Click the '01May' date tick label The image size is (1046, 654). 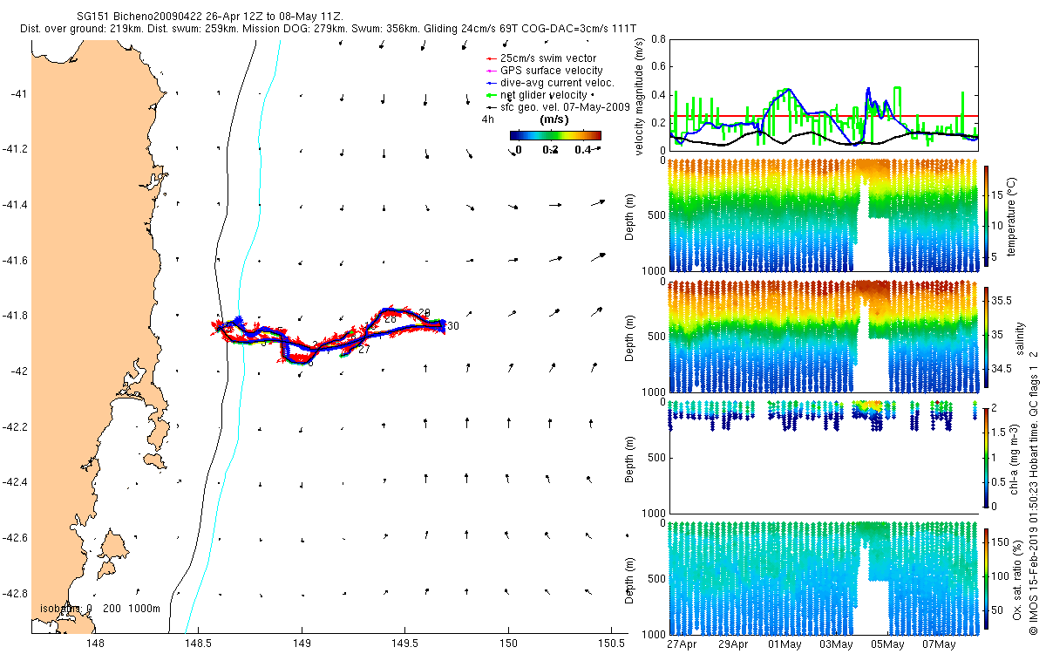(784, 644)
